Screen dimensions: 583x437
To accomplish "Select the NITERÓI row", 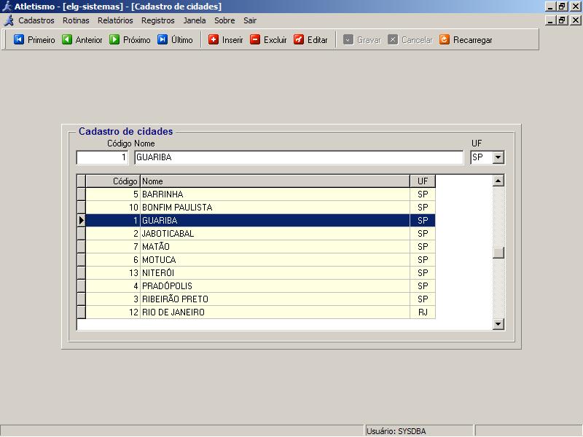I will (x=257, y=272).
